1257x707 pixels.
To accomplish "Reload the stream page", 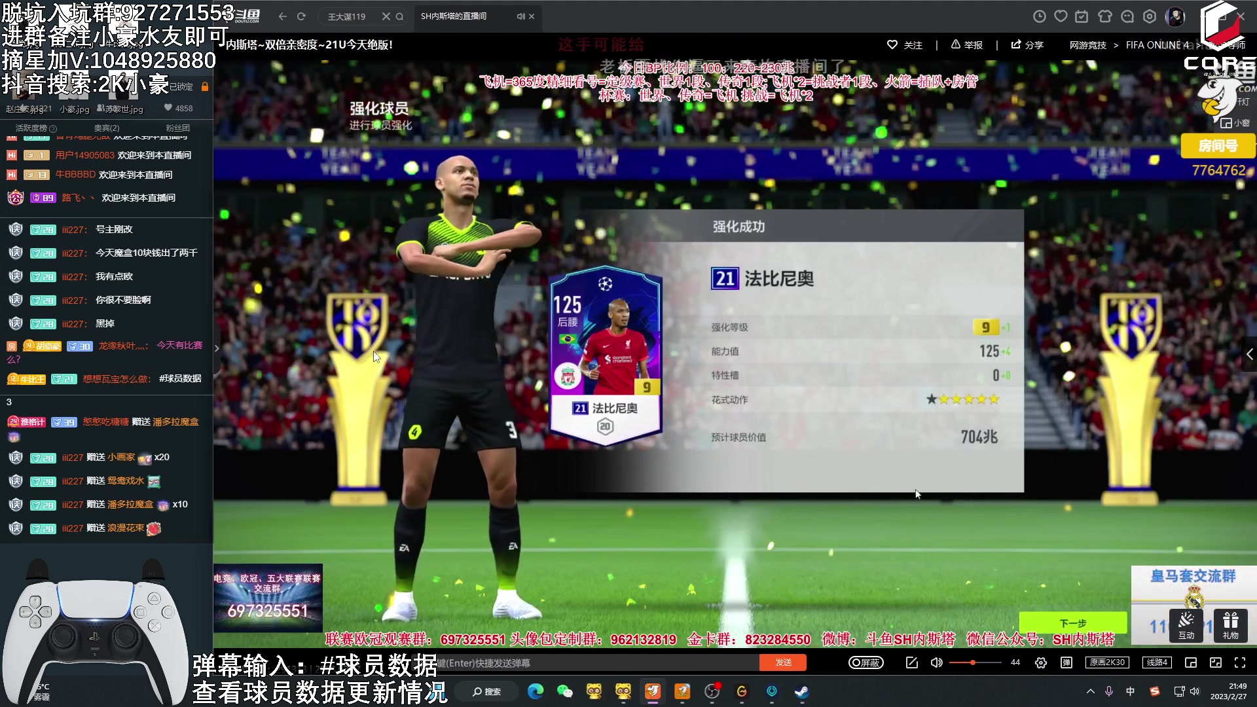I will pyautogui.click(x=301, y=16).
